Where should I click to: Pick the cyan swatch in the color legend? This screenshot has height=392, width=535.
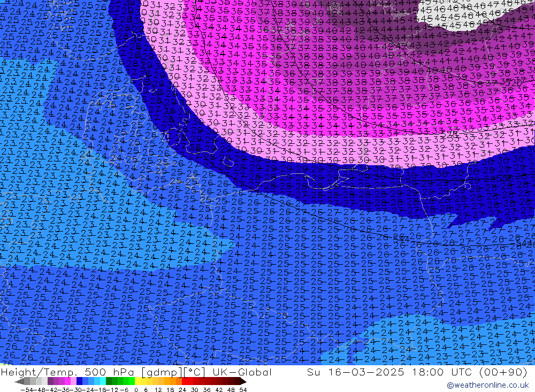point(103,382)
